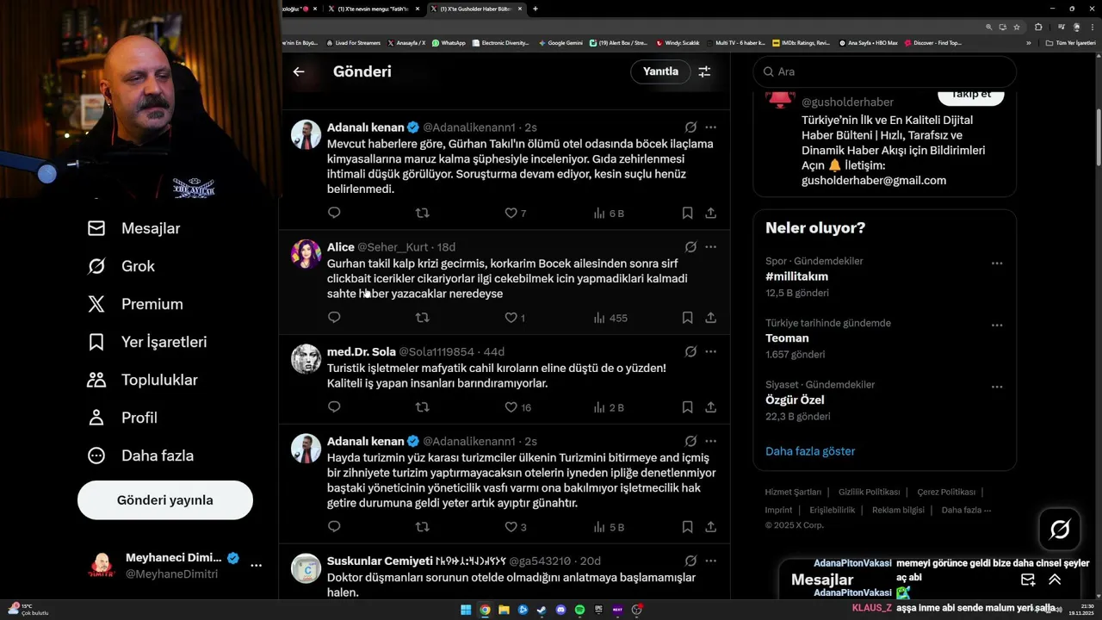This screenshot has width=1102, height=620.
Task: View analytics of the post with 6 B views
Action: pyautogui.click(x=609, y=213)
